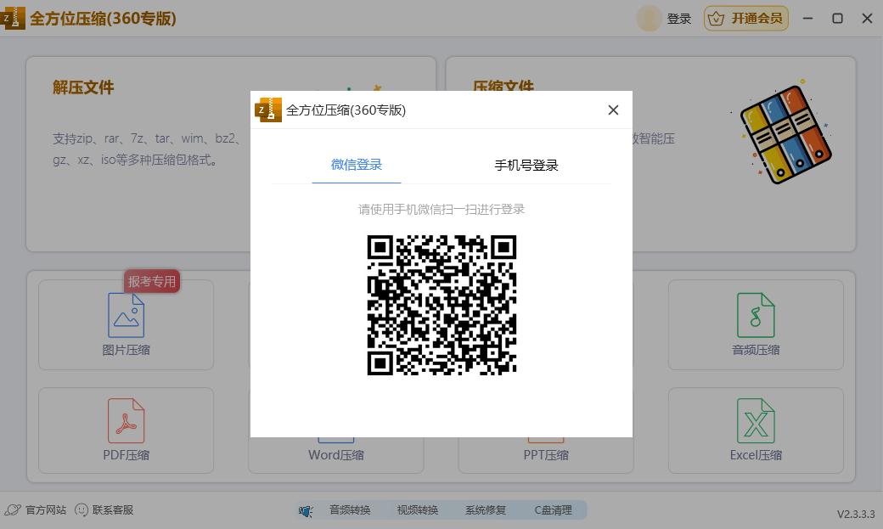Click the app logo in dialog header
Image resolution: width=883 pixels, height=529 pixels.
pos(268,110)
